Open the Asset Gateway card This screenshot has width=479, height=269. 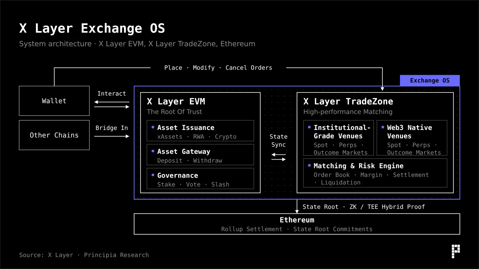200,155
